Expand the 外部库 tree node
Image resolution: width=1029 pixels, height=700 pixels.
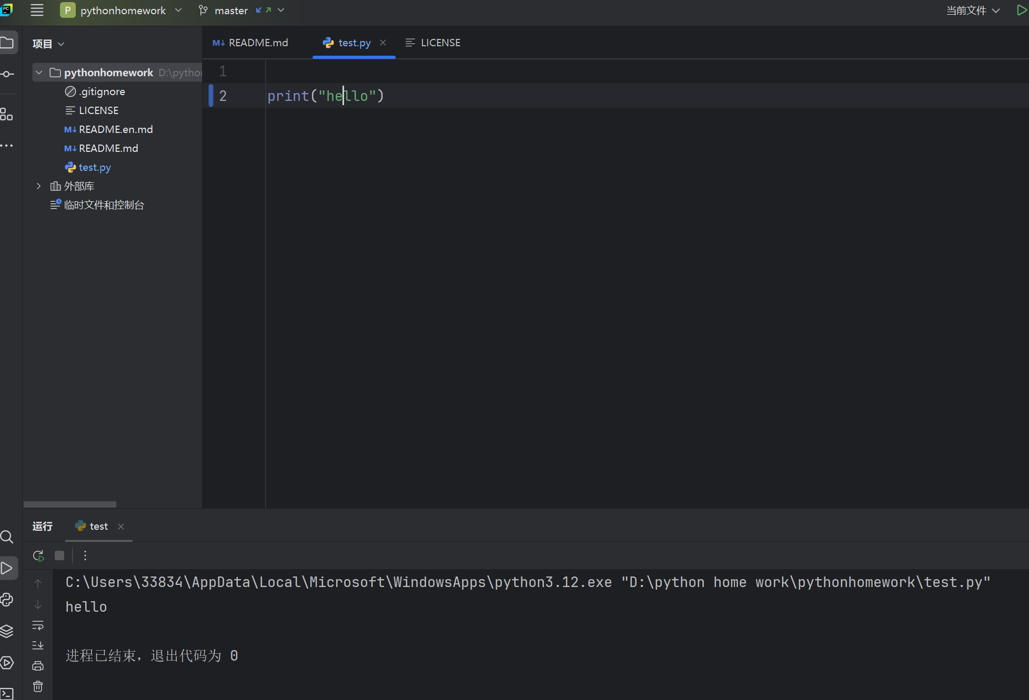point(38,186)
